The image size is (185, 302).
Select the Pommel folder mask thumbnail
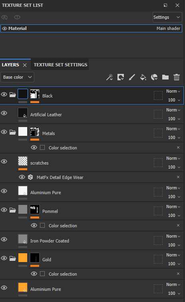click(35, 209)
